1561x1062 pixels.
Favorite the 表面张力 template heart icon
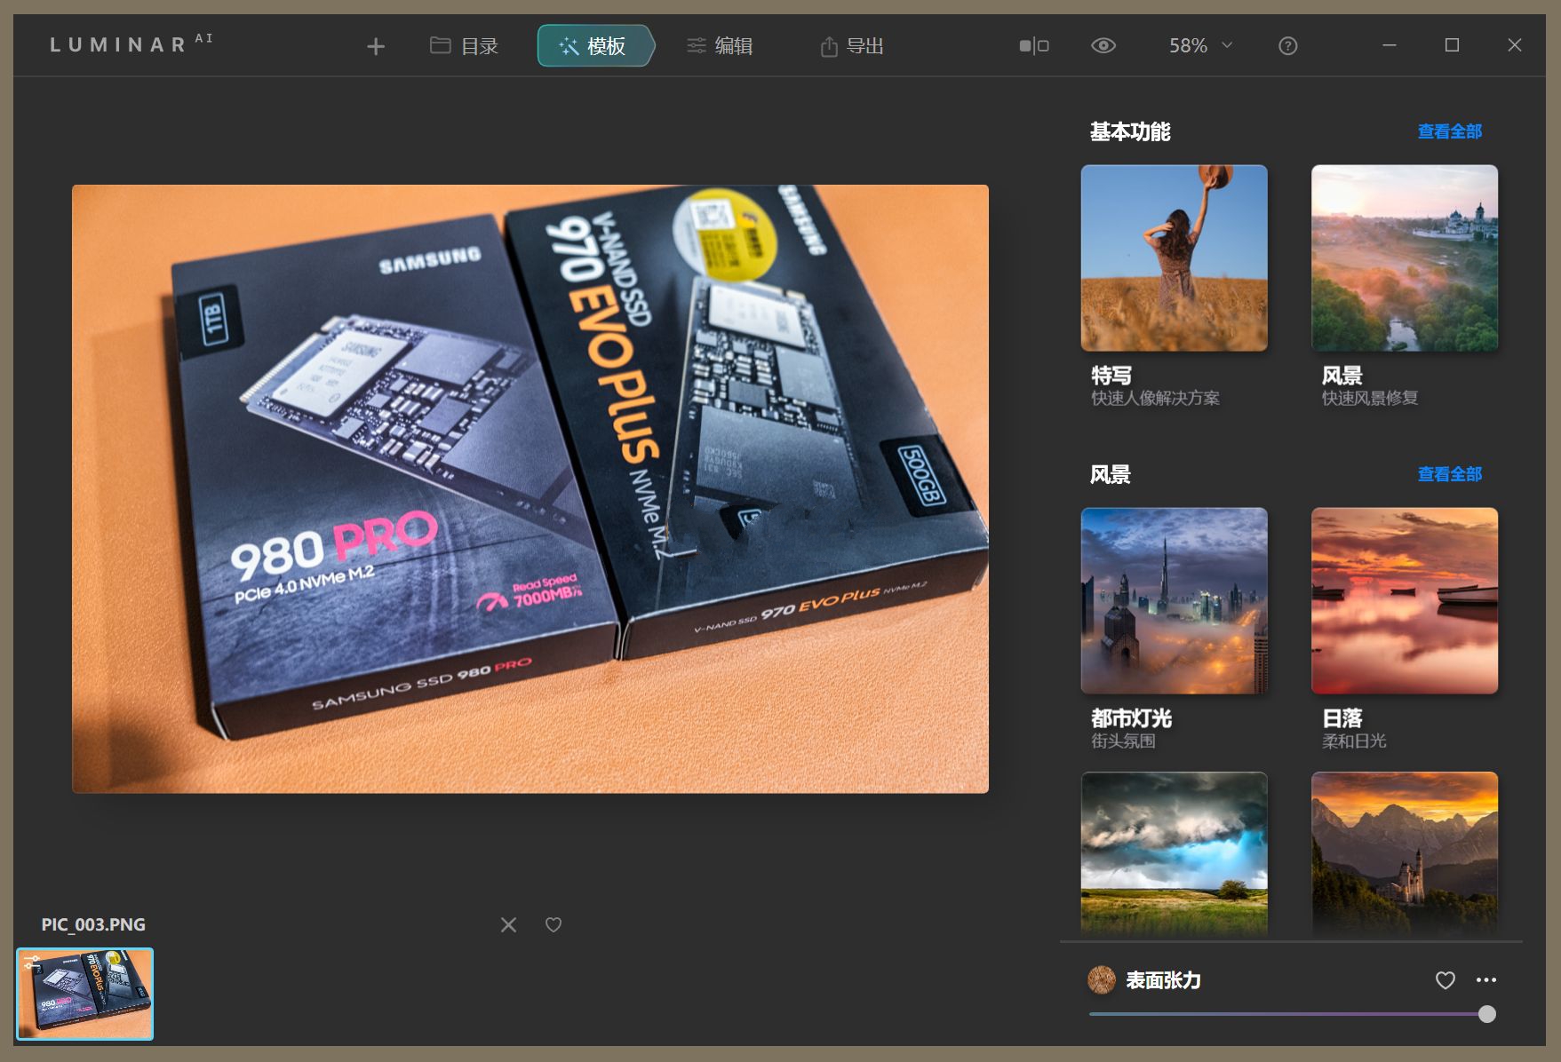(1445, 980)
